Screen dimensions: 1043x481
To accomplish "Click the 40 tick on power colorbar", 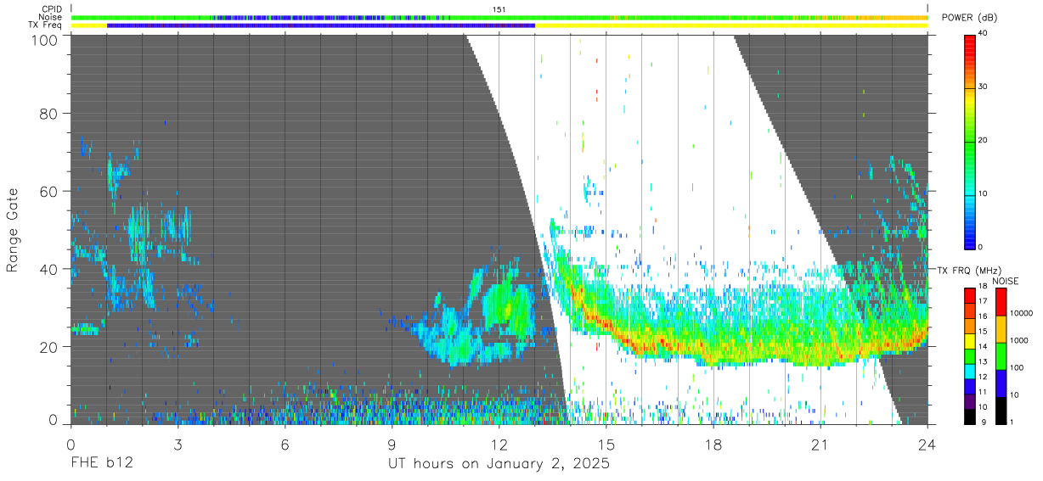I will pyautogui.click(x=983, y=34).
